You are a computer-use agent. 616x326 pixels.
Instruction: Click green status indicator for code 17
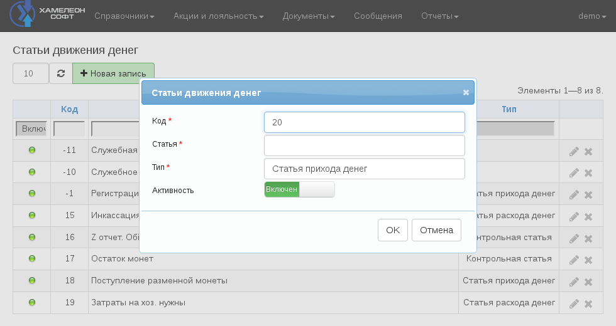click(32, 258)
